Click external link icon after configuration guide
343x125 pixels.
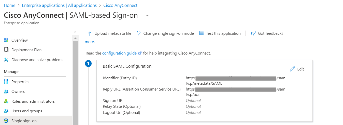140,53
